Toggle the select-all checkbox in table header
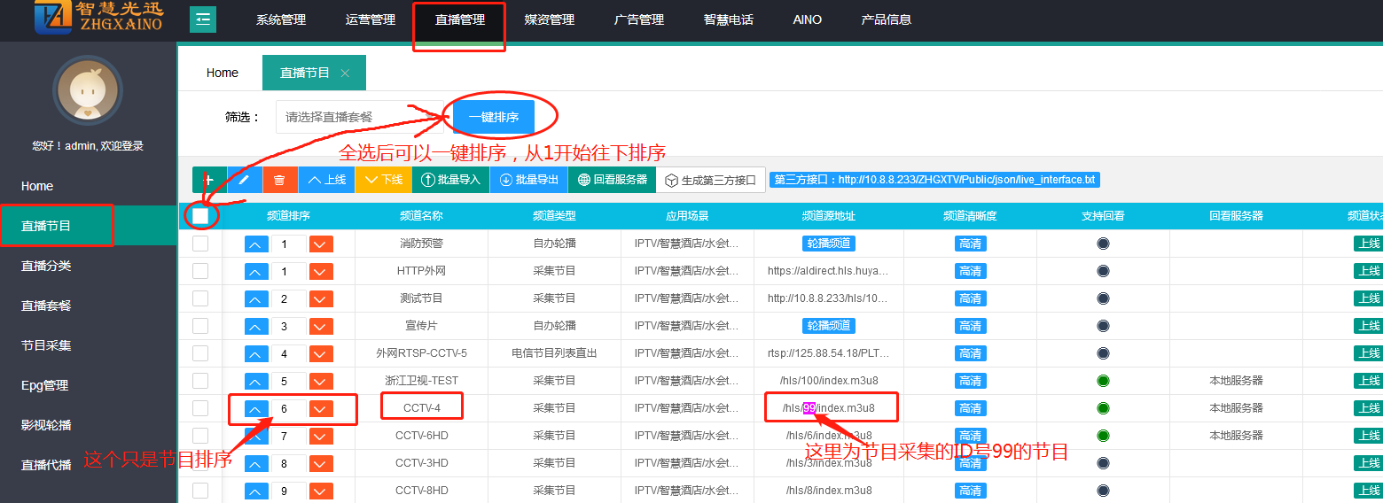 (x=200, y=215)
